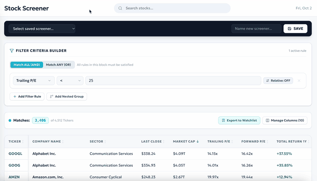This screenshot has width=317, height=181.
Task: Open the less-than operator dropdown
Action: [x=70, y=81]
